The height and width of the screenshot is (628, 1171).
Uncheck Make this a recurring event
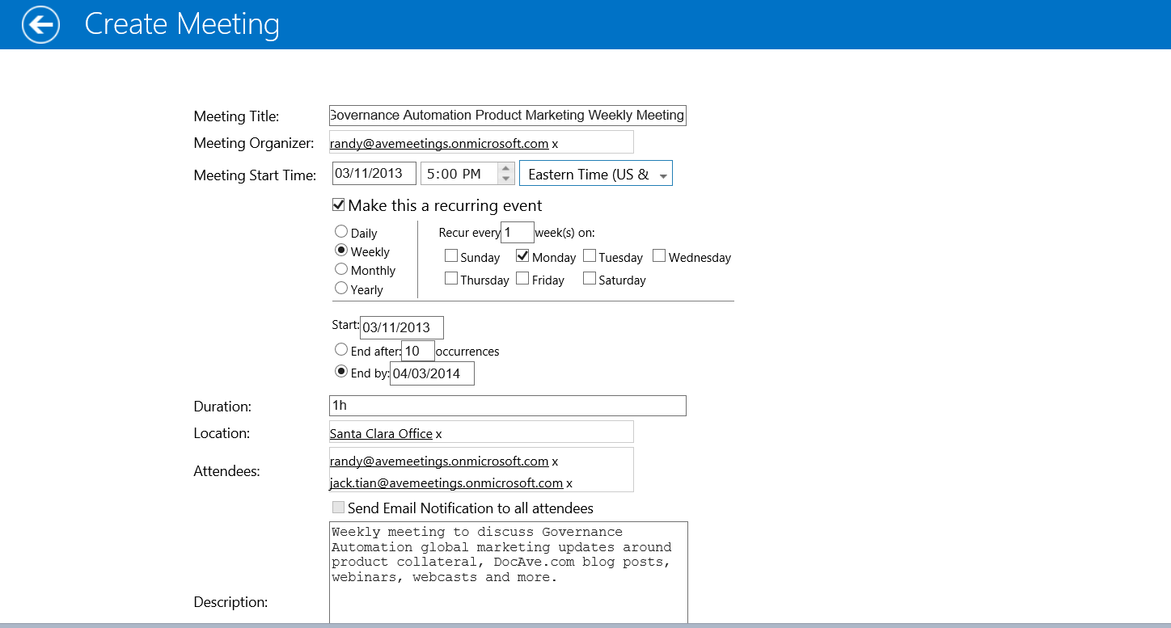click(339, 204)
